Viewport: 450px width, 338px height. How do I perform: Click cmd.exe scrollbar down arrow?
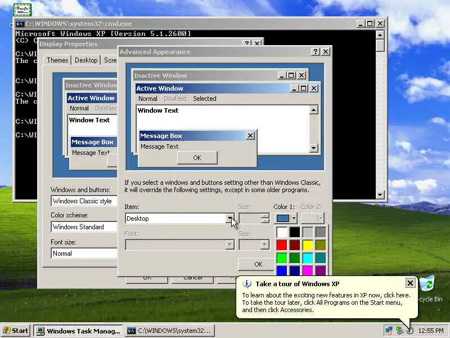tap(380, 194)
